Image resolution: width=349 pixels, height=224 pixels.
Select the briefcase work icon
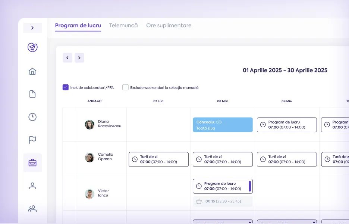click(x=32, y=163)
